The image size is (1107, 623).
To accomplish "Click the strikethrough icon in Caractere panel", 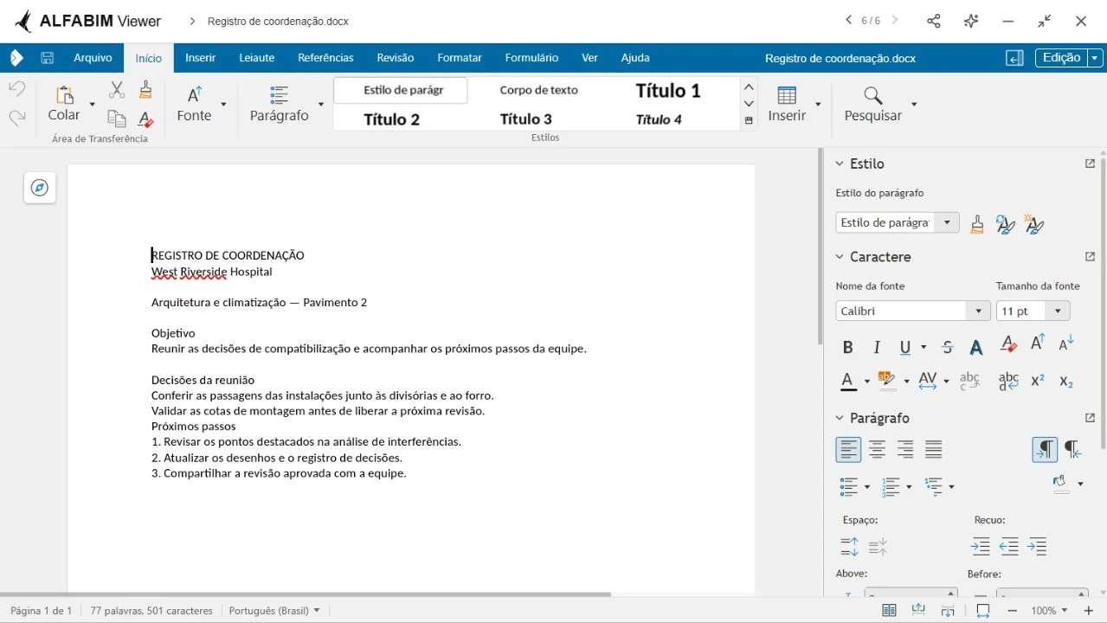I will coord(947,347).
